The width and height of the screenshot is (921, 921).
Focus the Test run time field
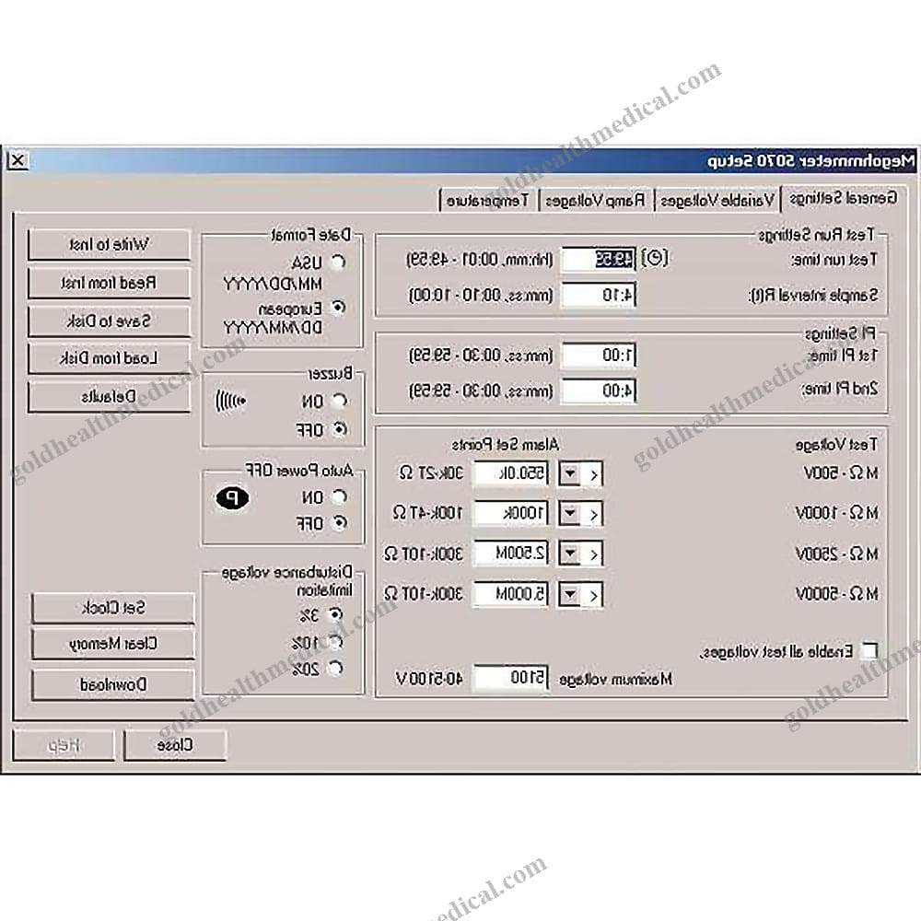coord(599,259)
